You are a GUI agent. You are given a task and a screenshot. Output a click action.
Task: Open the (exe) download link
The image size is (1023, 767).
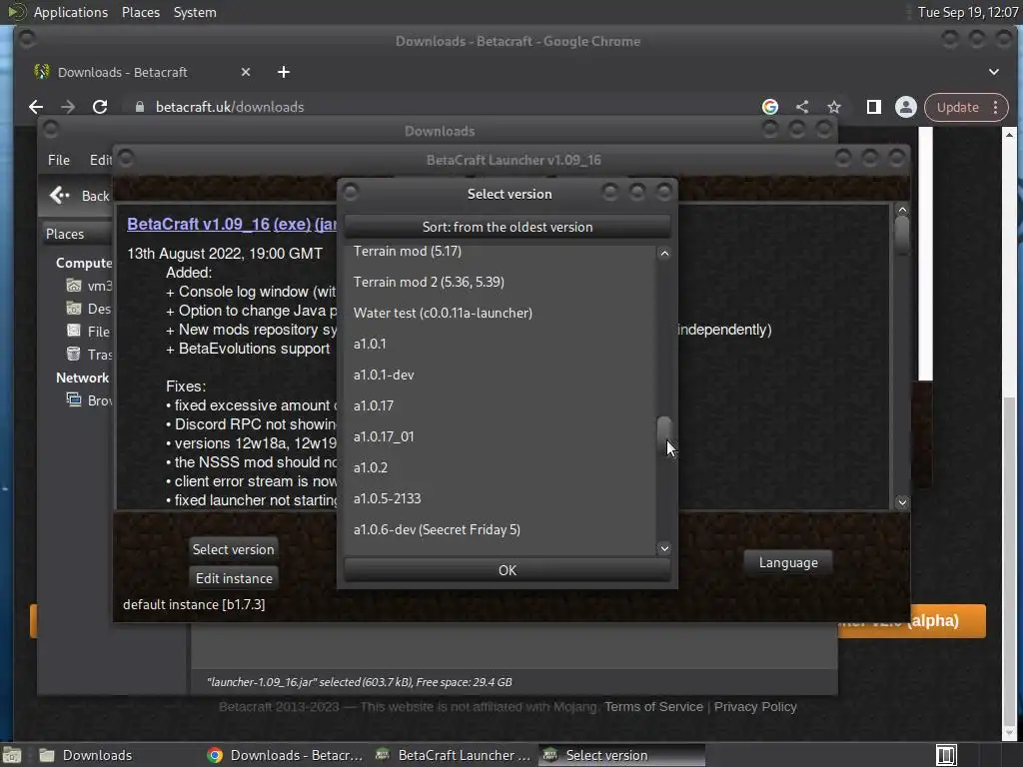(x=293, y=224)
